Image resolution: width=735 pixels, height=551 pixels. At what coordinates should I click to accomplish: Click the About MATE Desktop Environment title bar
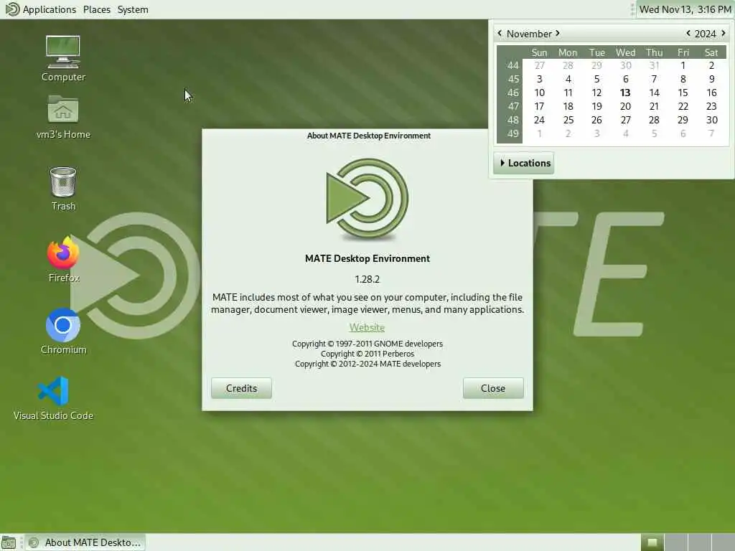[x=368, y=136]
